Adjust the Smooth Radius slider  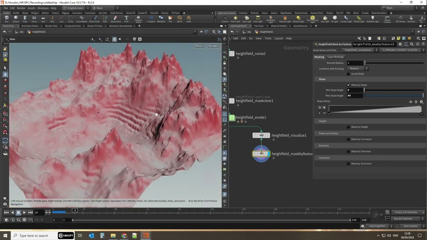click(x=395, y=63)
